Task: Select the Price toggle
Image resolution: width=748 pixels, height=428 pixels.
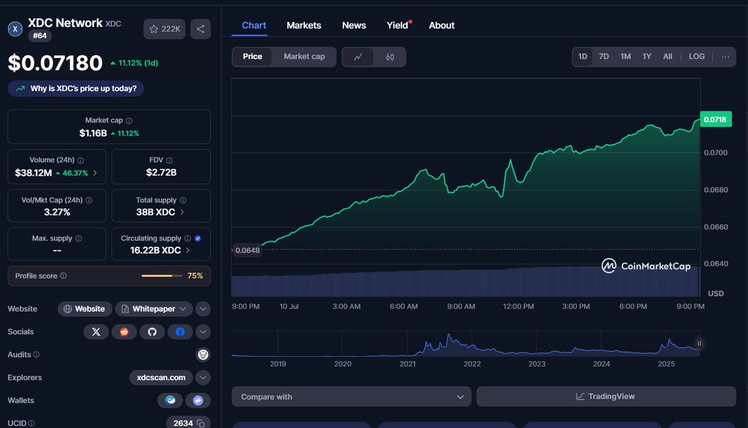Action: (252, 57)
